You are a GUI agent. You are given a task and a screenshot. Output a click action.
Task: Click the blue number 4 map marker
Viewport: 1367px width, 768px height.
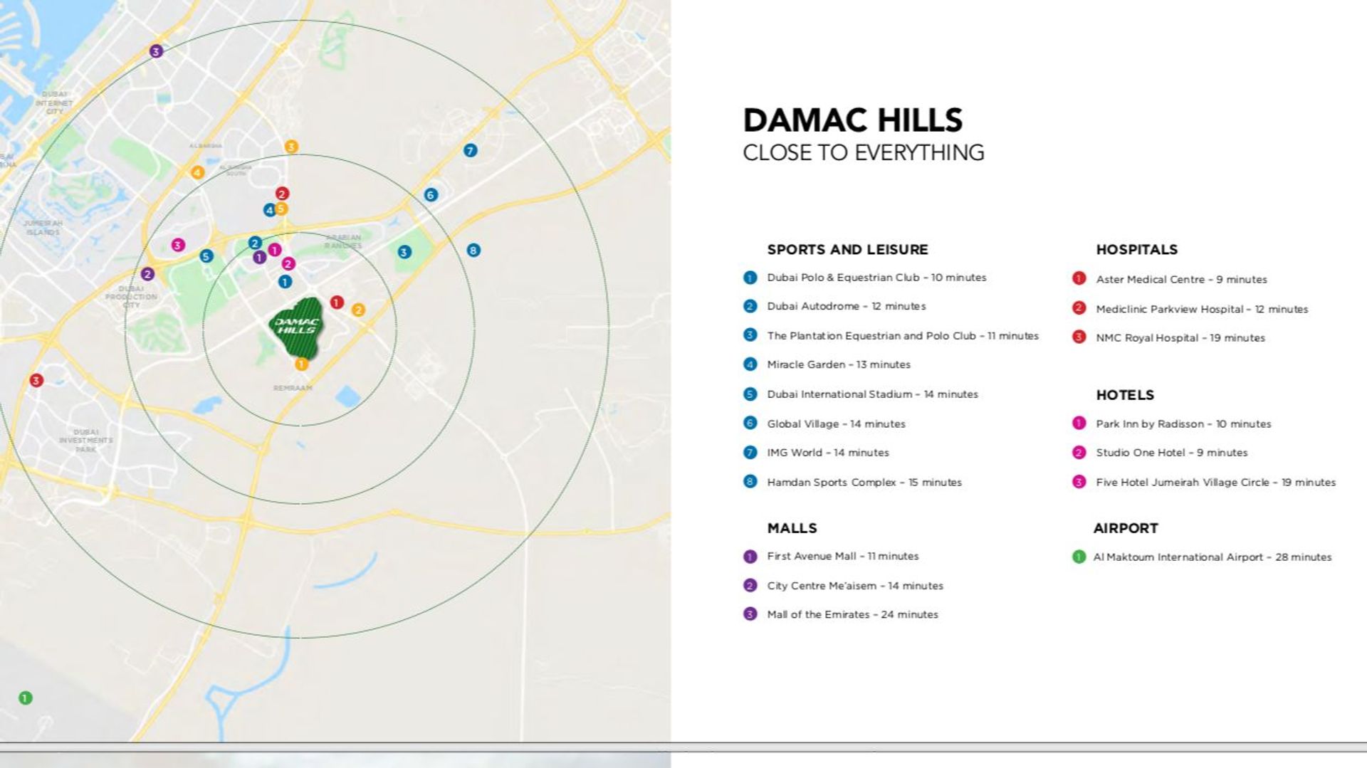[269, 210]
